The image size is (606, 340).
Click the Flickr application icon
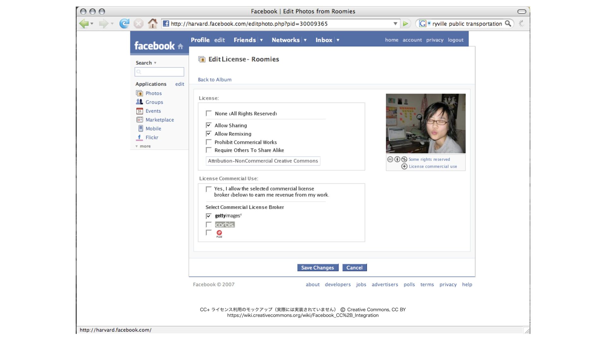[140, 138]
